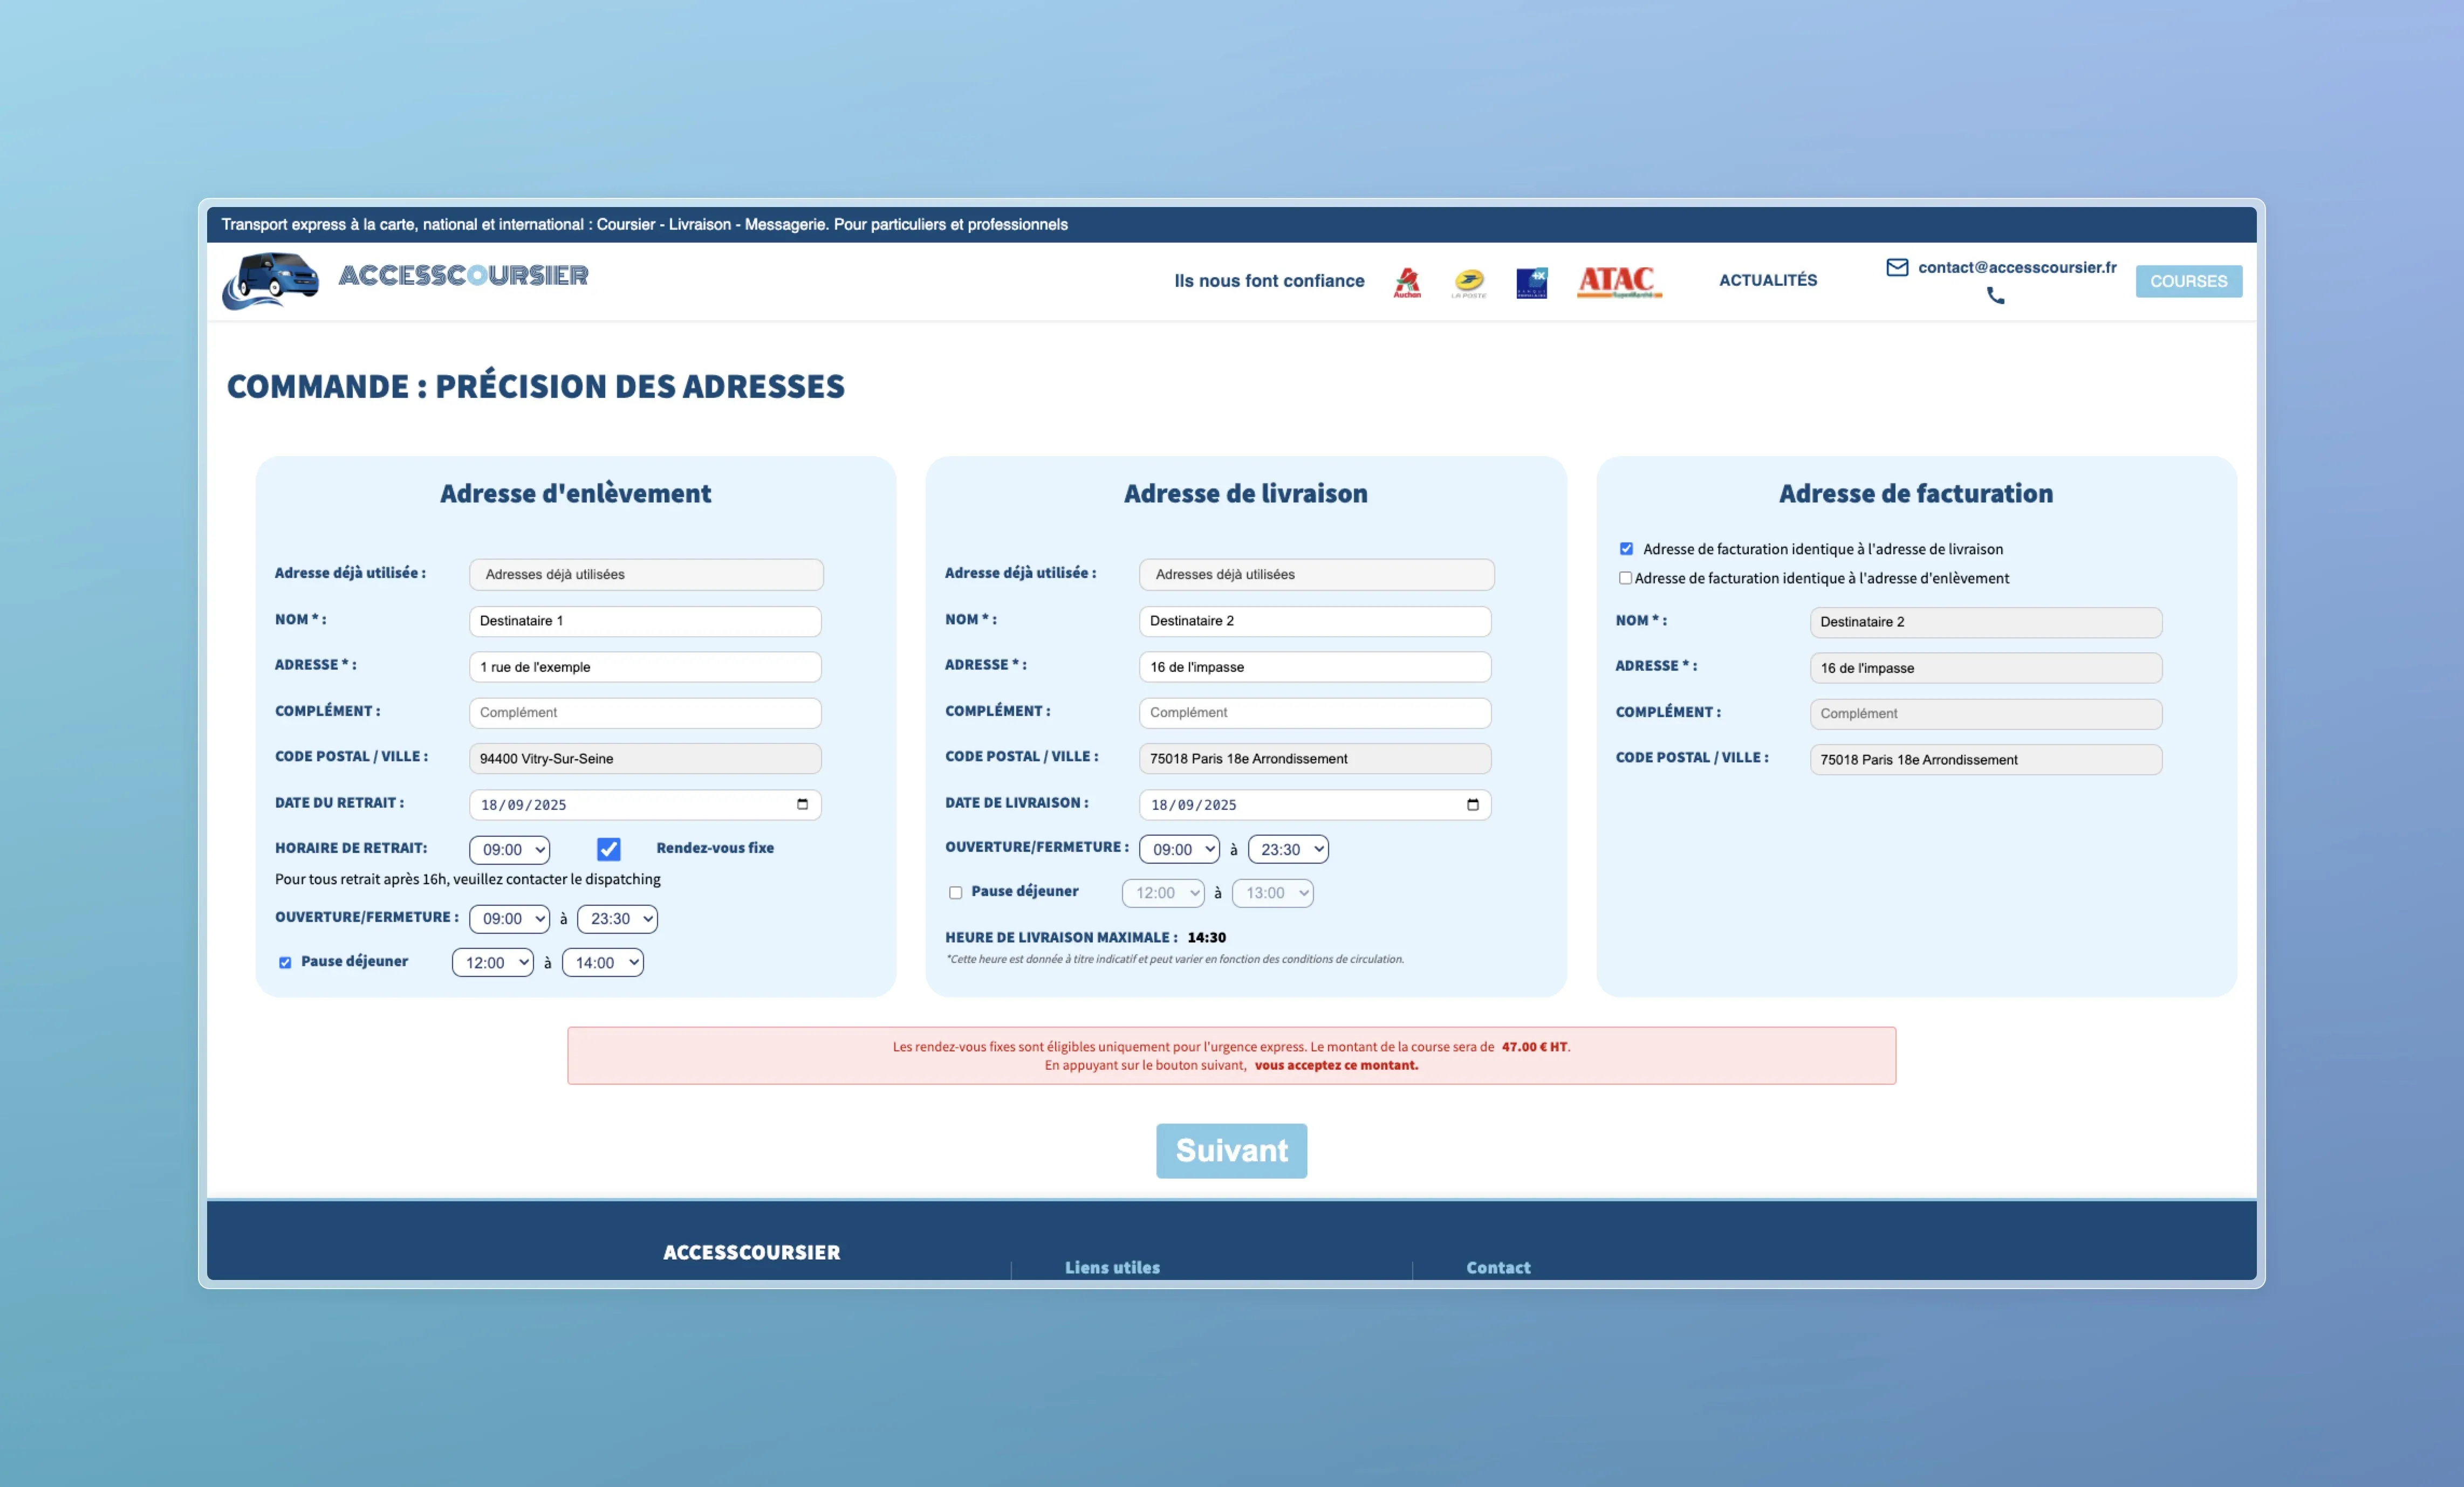
Task: Click the La Poste logo icon
Action: pyautogui.click(x=1469, y=282)
